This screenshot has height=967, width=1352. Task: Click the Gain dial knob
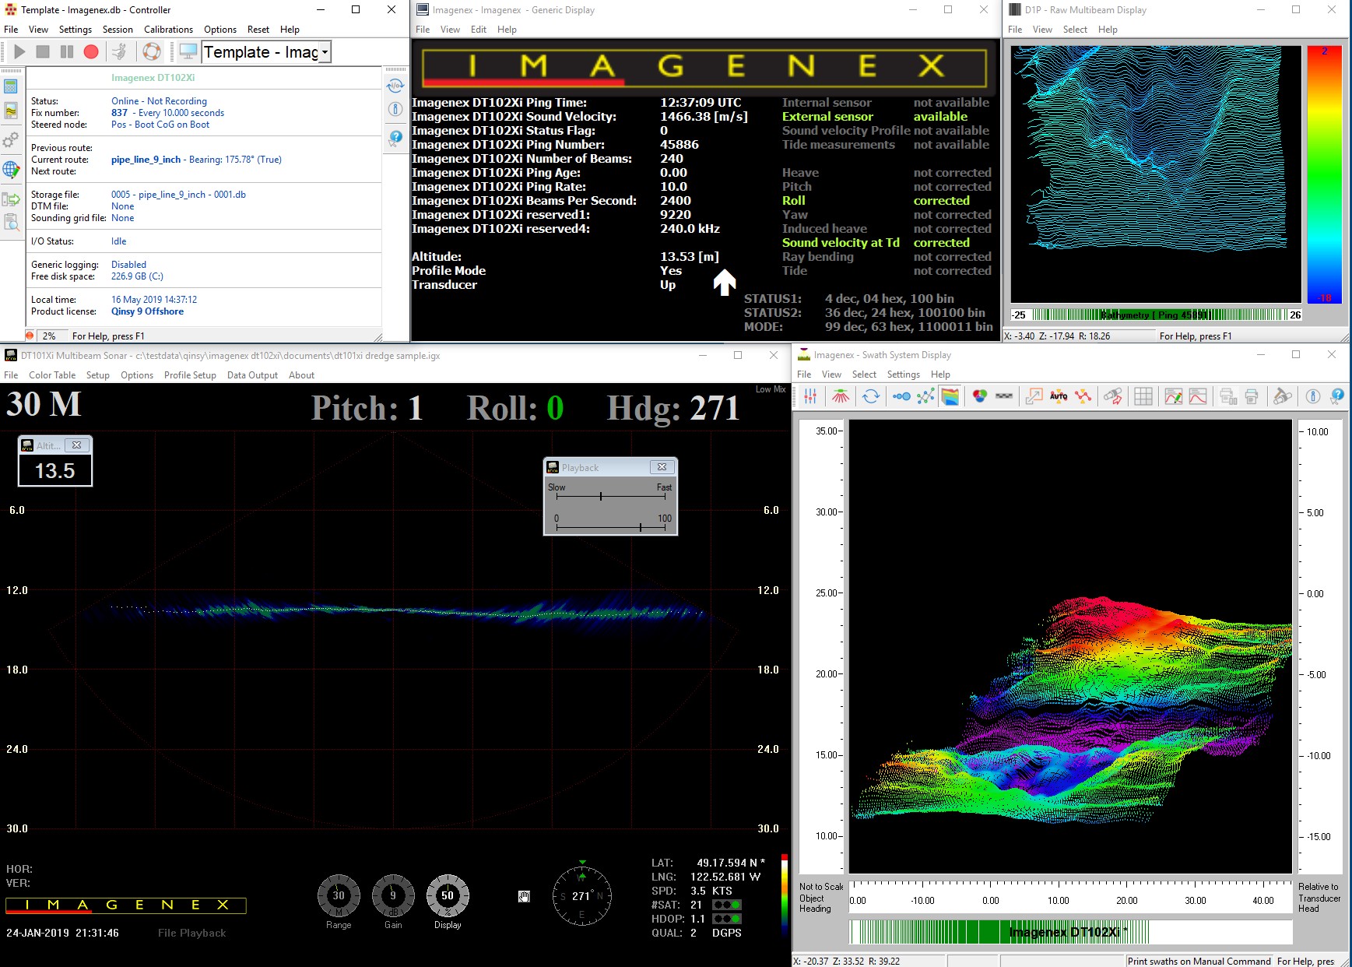click(393, 896)
